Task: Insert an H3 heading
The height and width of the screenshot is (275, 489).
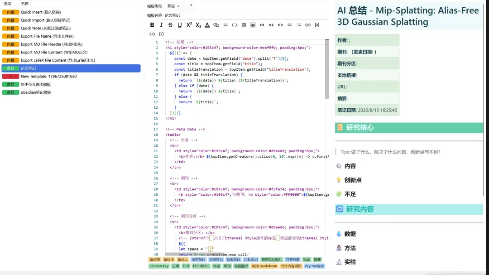Action: pos(280,25)
